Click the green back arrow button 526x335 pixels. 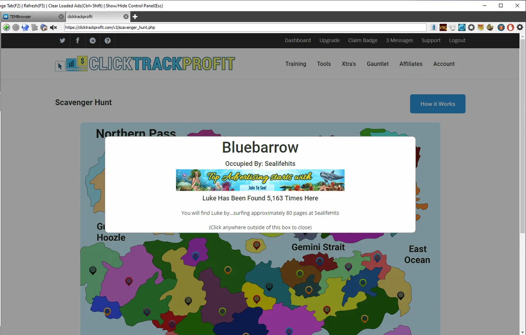click(x=6, y=28)
